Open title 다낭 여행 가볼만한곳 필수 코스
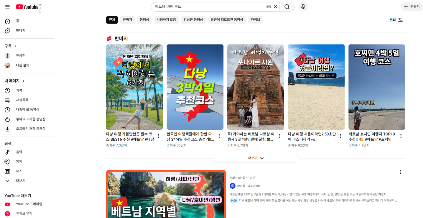Viewport: 423px width, 218px height. click(130, 137)
